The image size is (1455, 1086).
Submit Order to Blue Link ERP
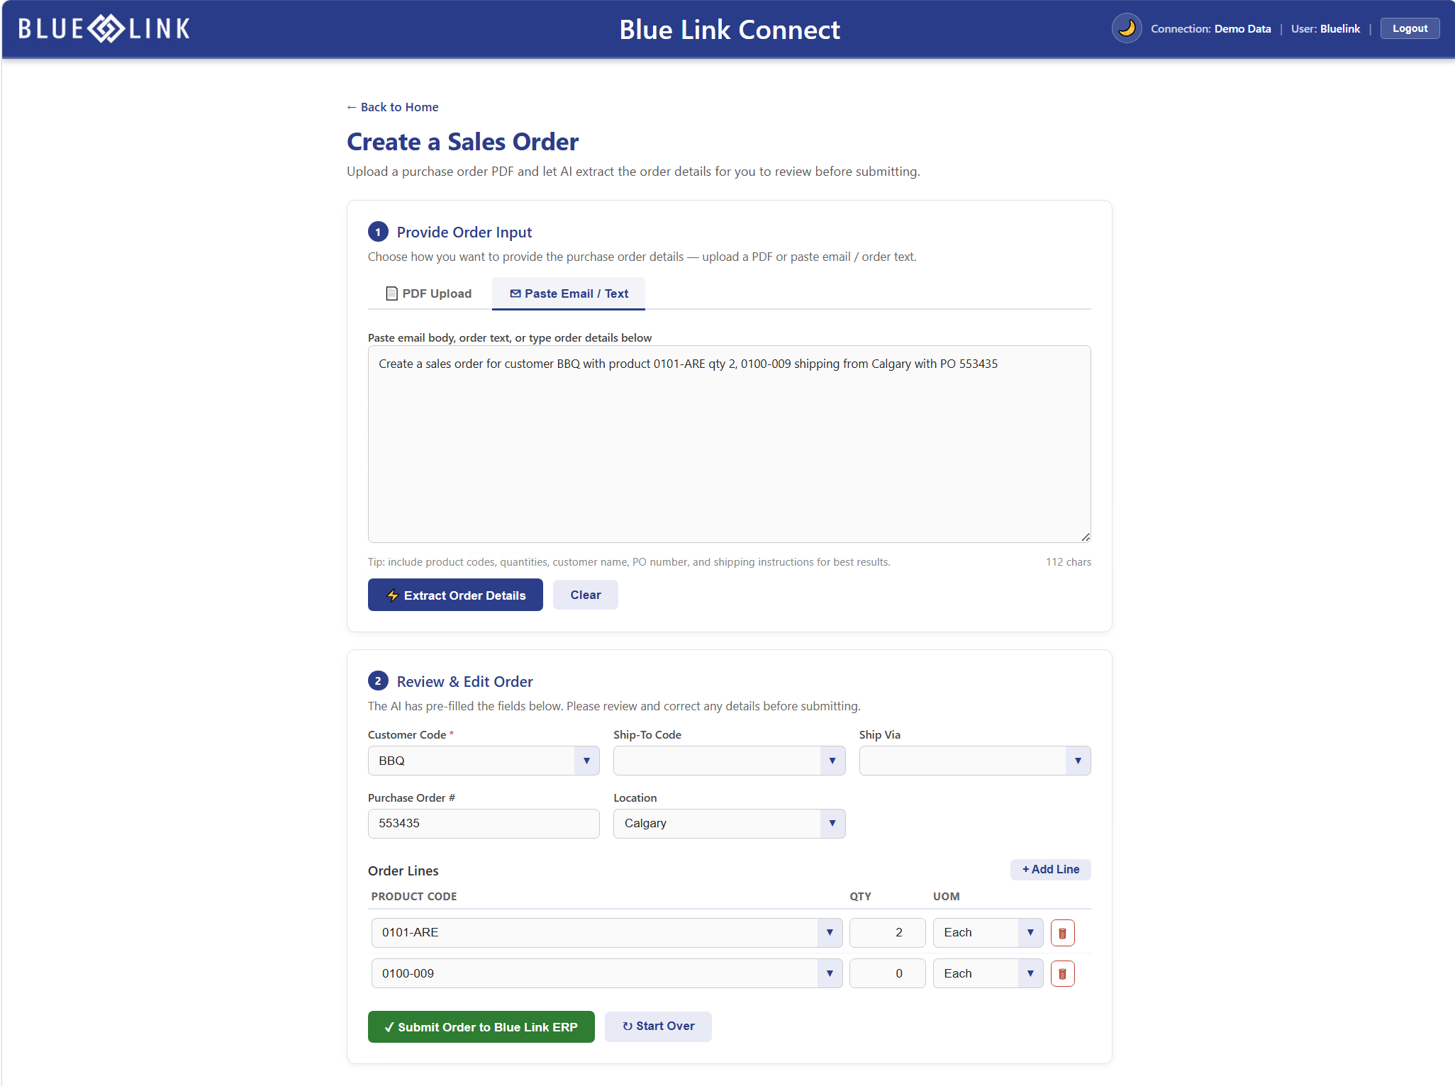coord(481,1027)
